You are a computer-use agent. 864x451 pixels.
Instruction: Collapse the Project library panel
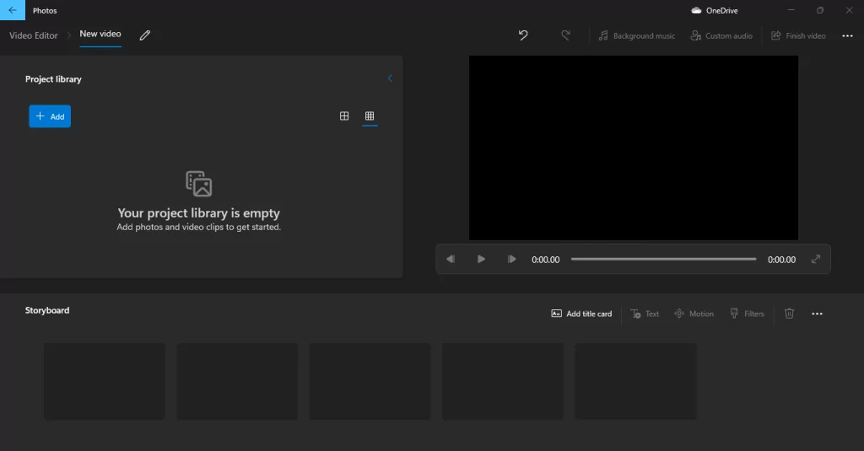pyautogui.click(x=390, y=78)
